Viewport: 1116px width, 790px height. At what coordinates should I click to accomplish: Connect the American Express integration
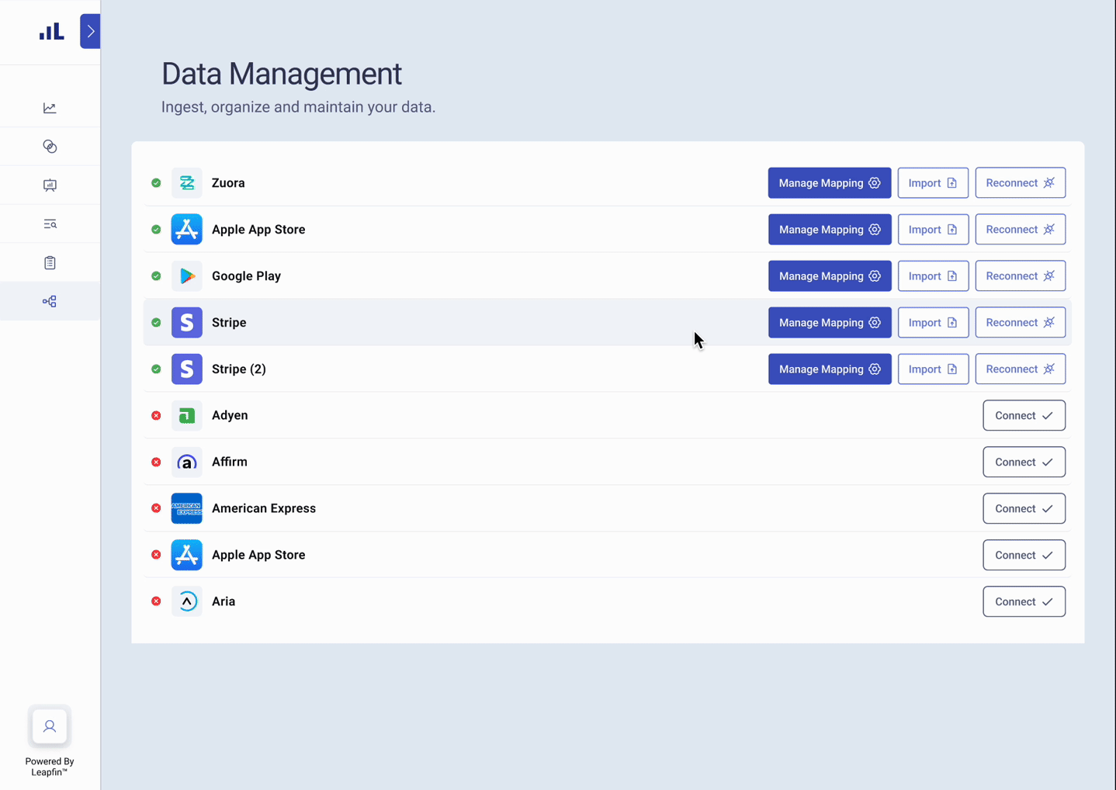1024,508
